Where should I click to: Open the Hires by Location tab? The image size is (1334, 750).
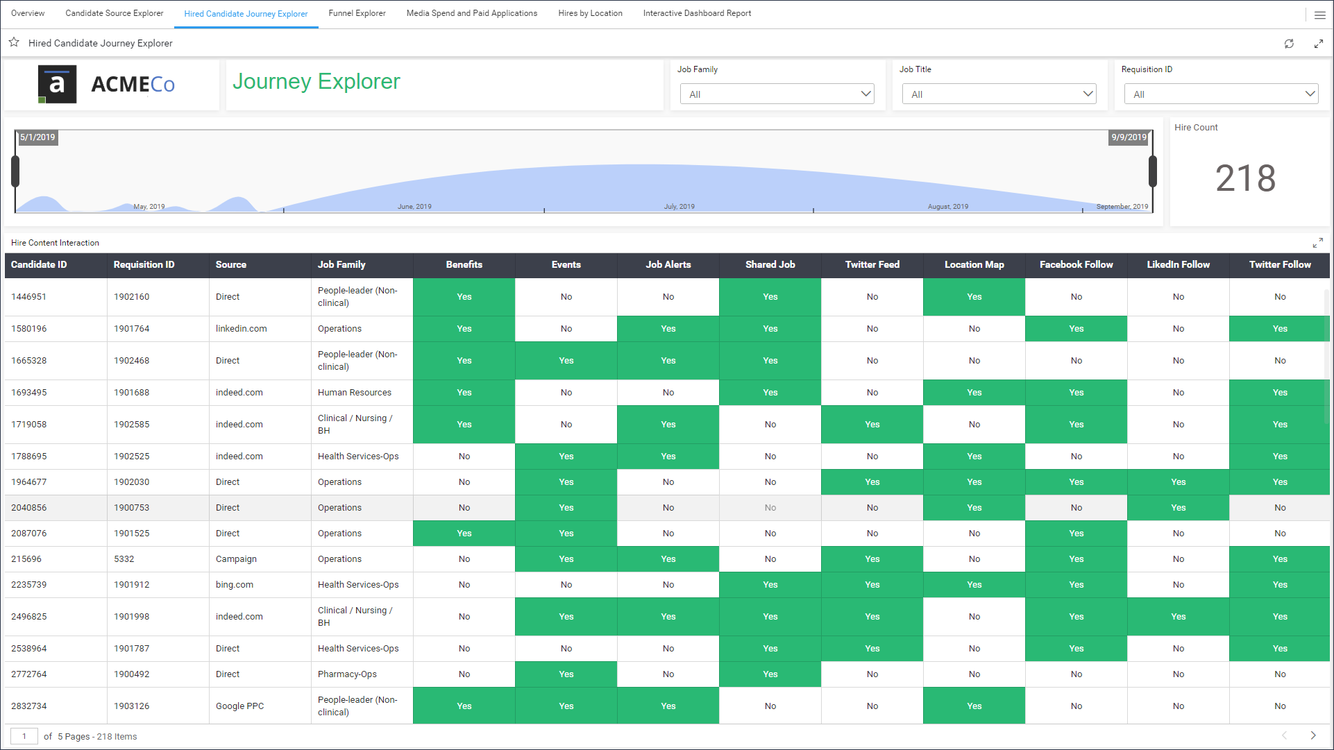coord(590,13)
